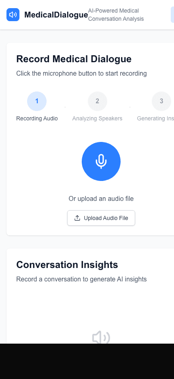Click the AI-Powered Medical Conversation Analysis tagline
174x379 pixels.
(116, 15)
